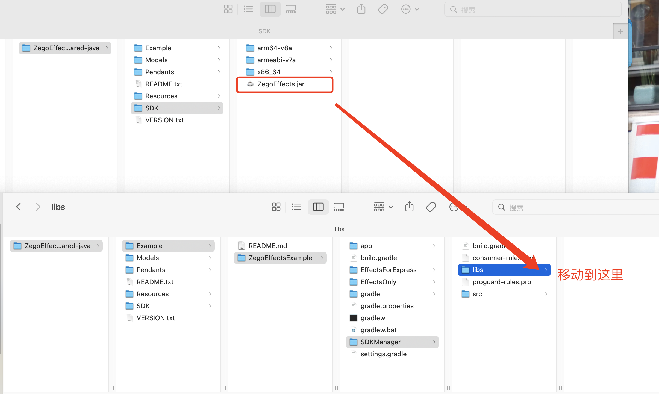
Task: Select SDK folder in libs window
Action: 168,306
